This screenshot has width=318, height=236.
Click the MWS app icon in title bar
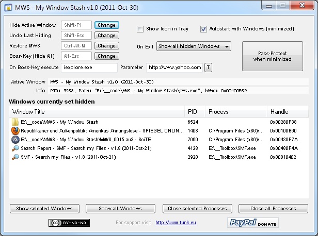click(x=8, y=8)
